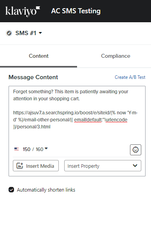
Task: Click the Insert Media image icon
Action: [x=20, y=166]
